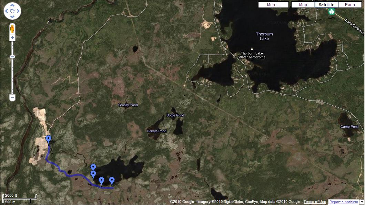Zoom in with the plus button
The image size is (365, 205).
click(12, 37)
